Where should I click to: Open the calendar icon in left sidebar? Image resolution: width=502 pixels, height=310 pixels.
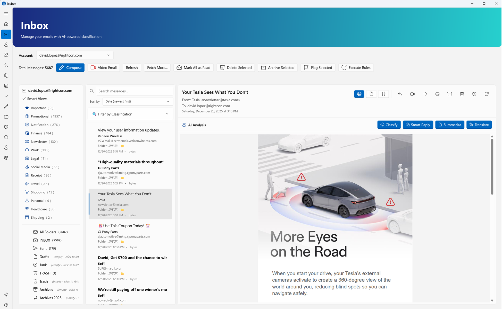[x=6, y=86]
